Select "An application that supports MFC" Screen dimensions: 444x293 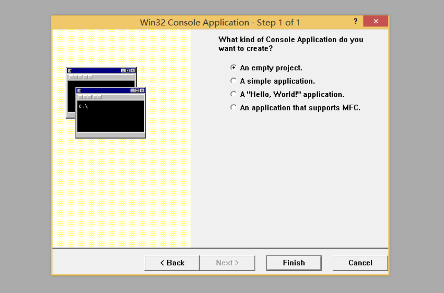click(233, 108)
